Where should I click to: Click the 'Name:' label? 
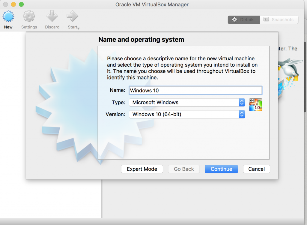coord(117,90)
